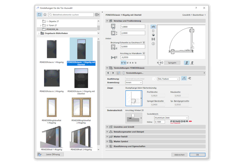The height and width of the screenshot is (164, 247).
Task: Expand Bemaßungsmarker und Stempel panel
Action: click(107, 132)
